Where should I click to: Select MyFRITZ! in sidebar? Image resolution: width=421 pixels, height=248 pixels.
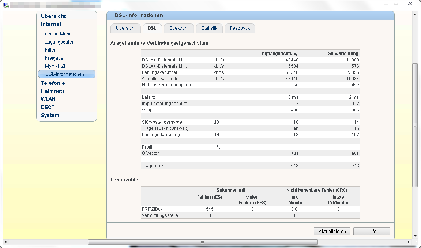coord(55,66)
